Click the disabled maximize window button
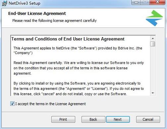Viewport: 167px width, 129px height. coord(145,2)
